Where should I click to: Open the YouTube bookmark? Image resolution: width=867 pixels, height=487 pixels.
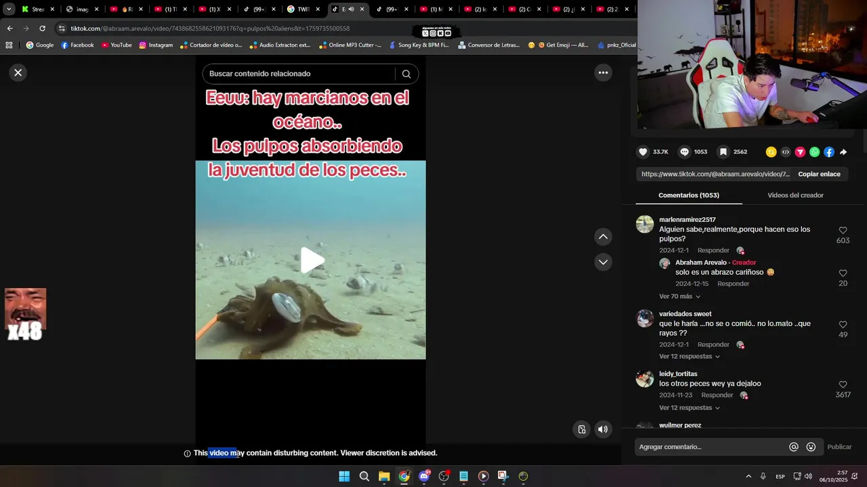point(117,45)
